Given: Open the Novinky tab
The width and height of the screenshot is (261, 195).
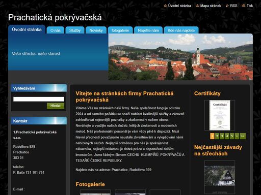Looking at the screenshot, I should 96,30.
